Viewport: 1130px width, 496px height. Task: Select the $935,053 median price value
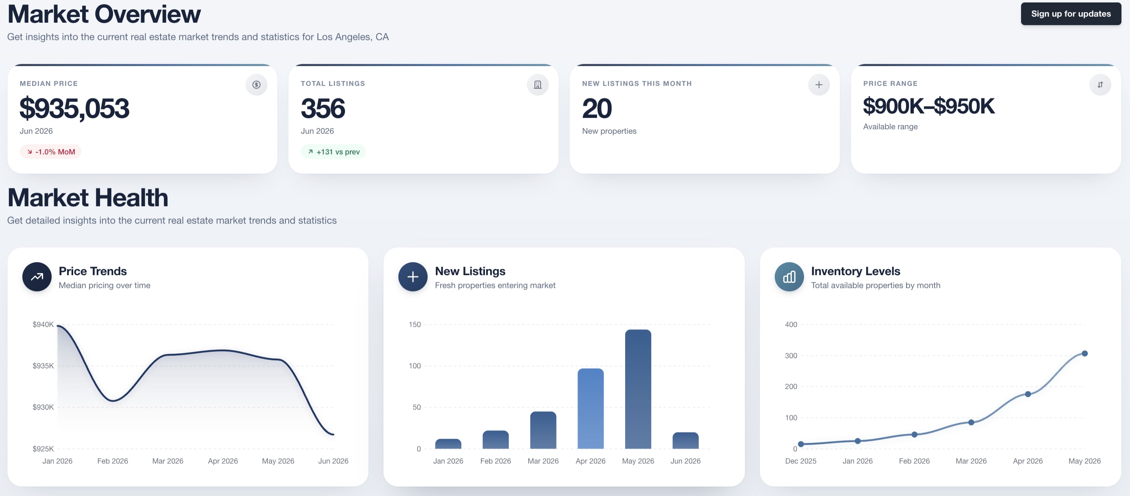pyautogui.click(x=74, y=109)
